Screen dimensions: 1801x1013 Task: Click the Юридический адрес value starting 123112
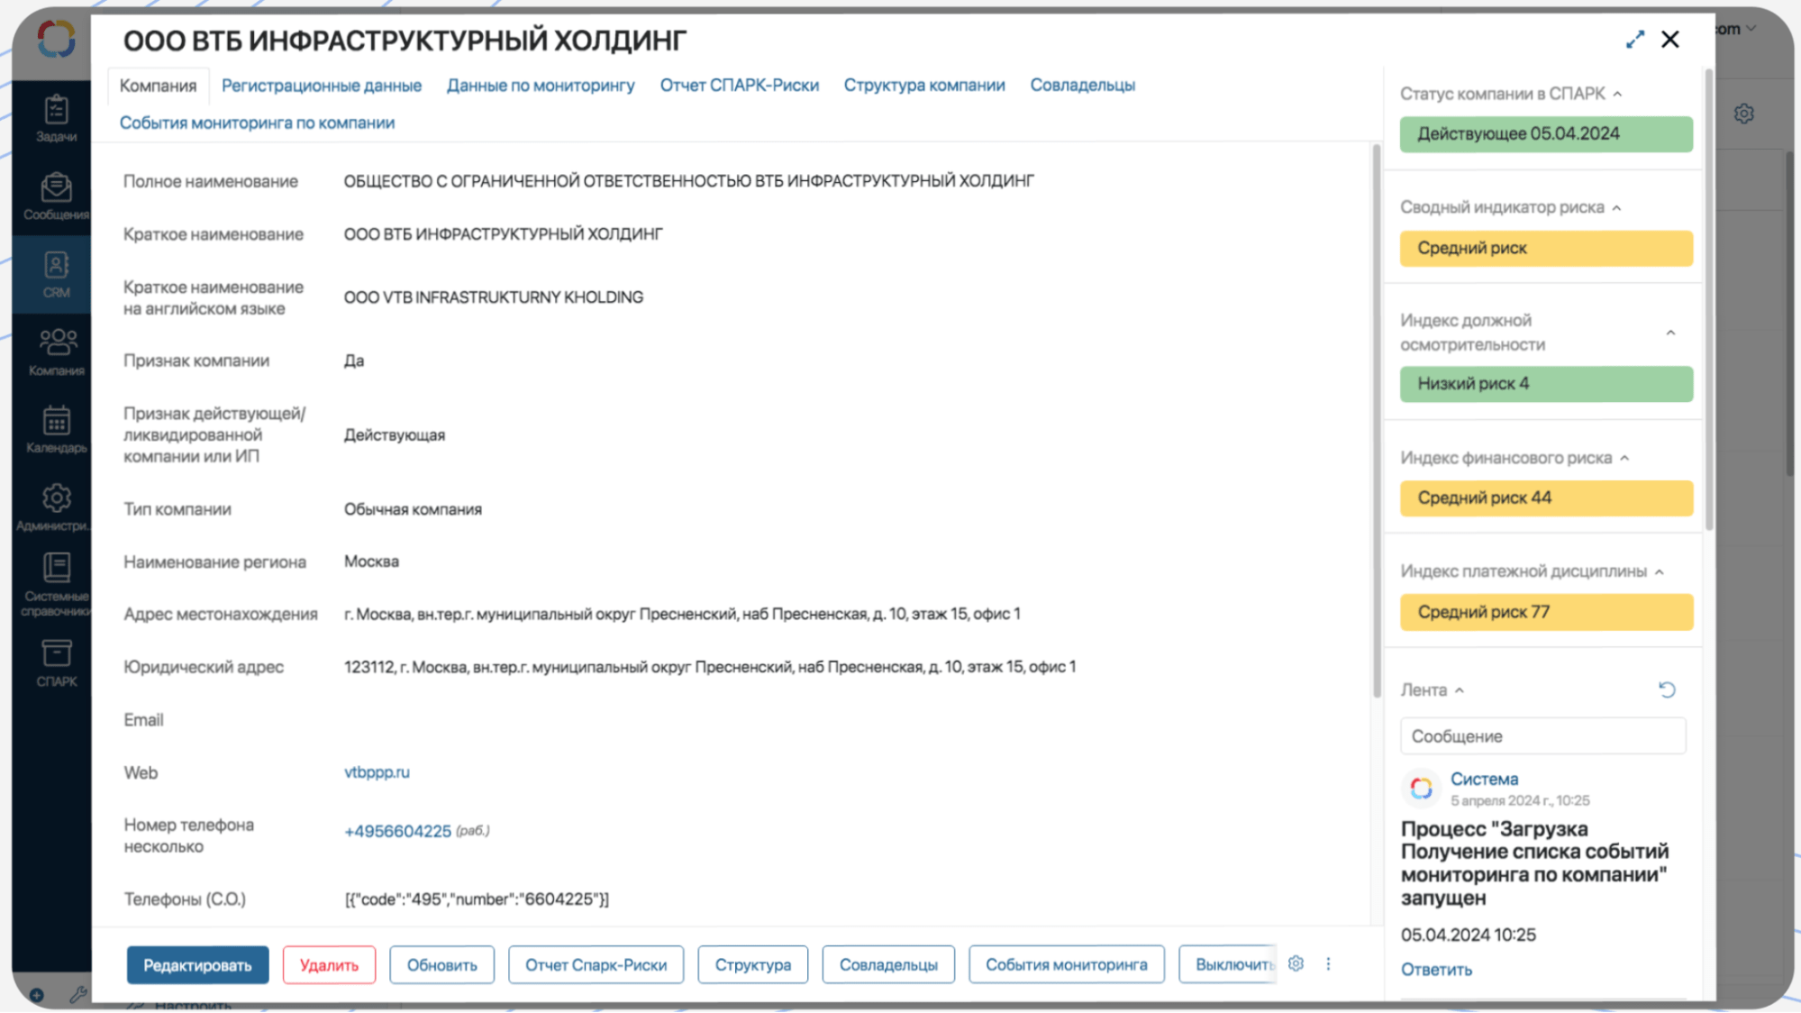click(x=710, y=667)
